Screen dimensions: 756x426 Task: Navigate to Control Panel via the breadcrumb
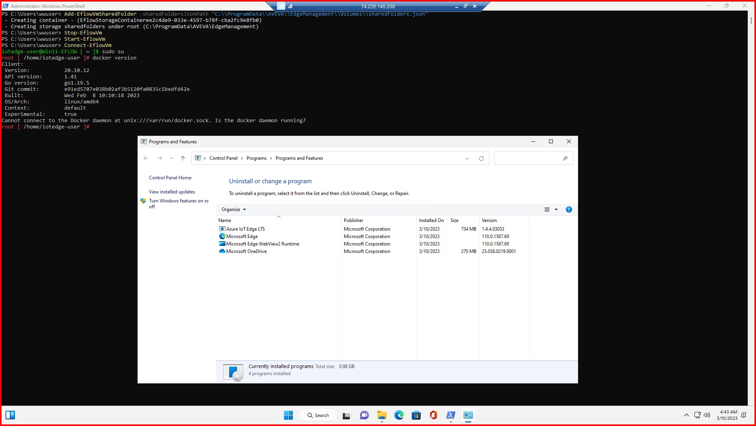point(224,158)
